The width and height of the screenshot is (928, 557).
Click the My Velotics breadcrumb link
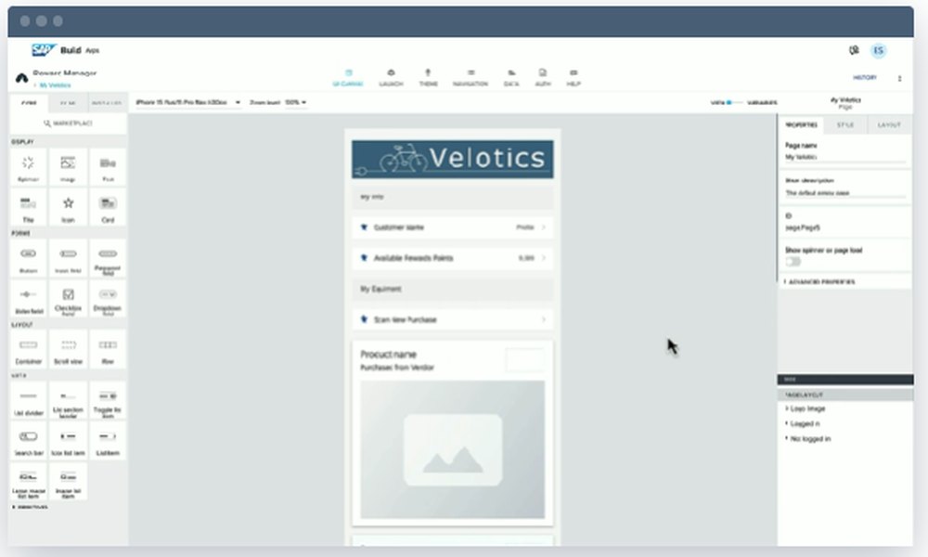tap(55, 85)
